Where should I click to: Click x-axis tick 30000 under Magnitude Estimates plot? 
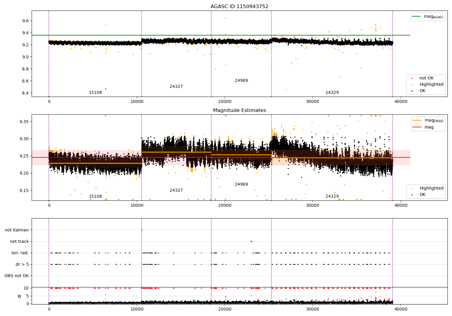(313, 206)
